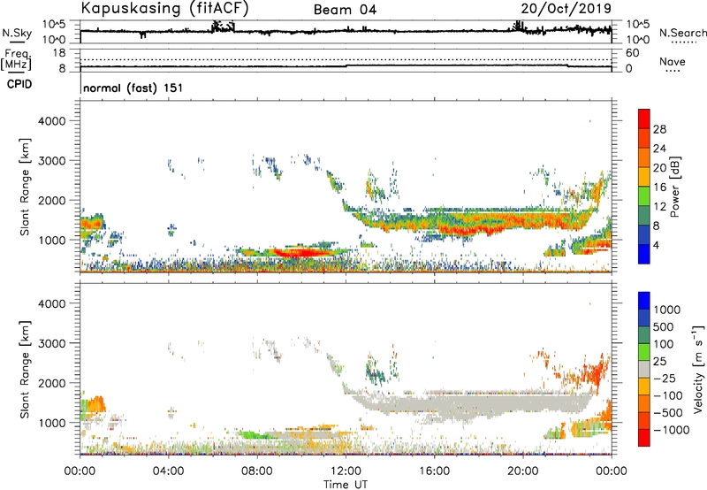Click the yellow segment of the Power colorbar
Viewport: 707px width, 490px height.
coord(644,176)
